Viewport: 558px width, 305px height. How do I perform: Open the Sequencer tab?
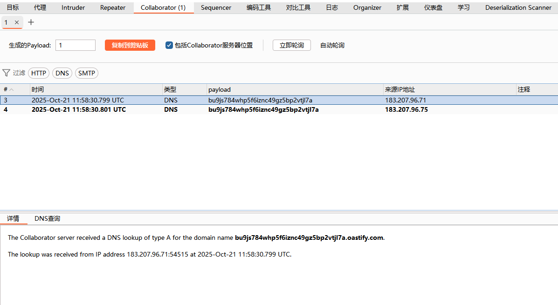(x=216, y=7)
